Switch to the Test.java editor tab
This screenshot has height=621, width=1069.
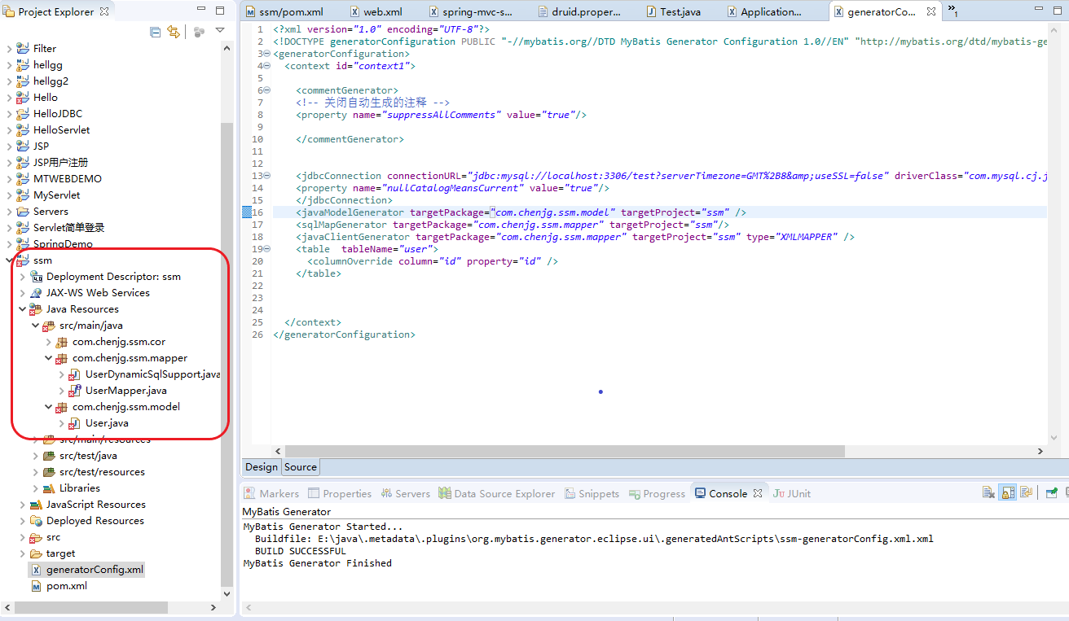[x=672, y=11]
